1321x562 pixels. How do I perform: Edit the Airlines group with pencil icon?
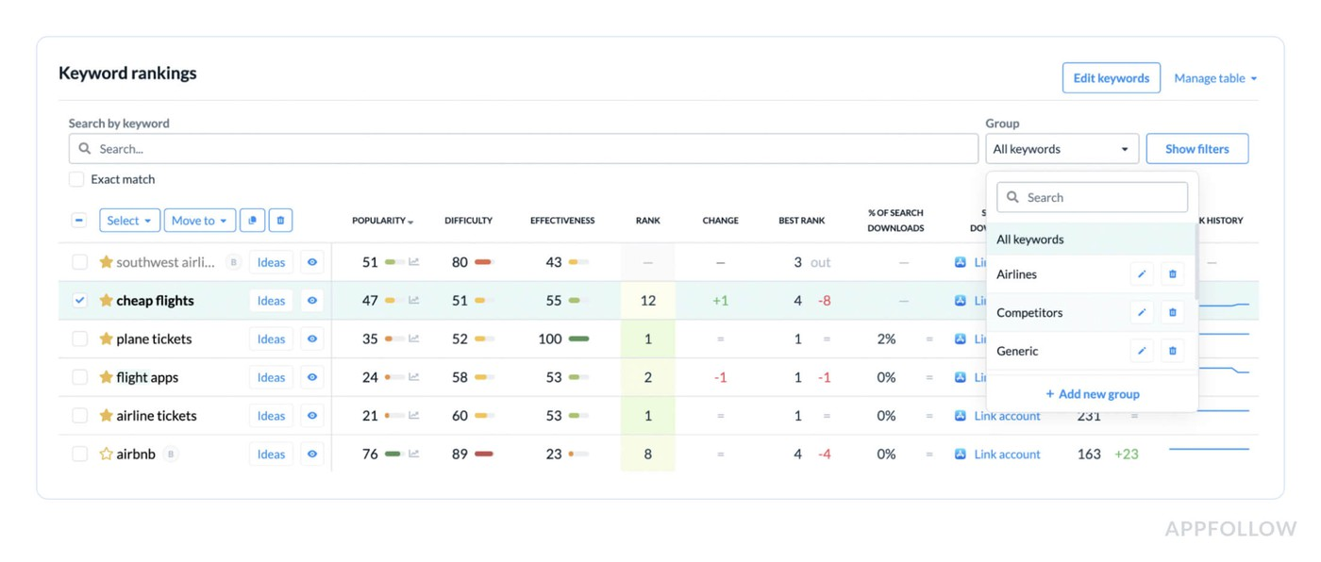(x=1142, y=274)
